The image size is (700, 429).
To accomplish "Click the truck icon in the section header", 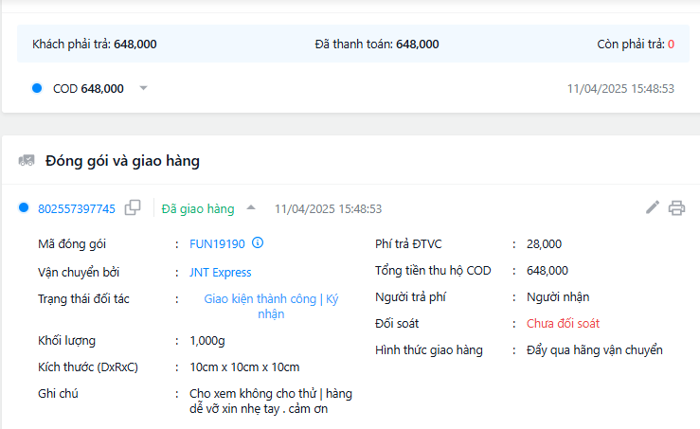I will (x=27, y=161).
